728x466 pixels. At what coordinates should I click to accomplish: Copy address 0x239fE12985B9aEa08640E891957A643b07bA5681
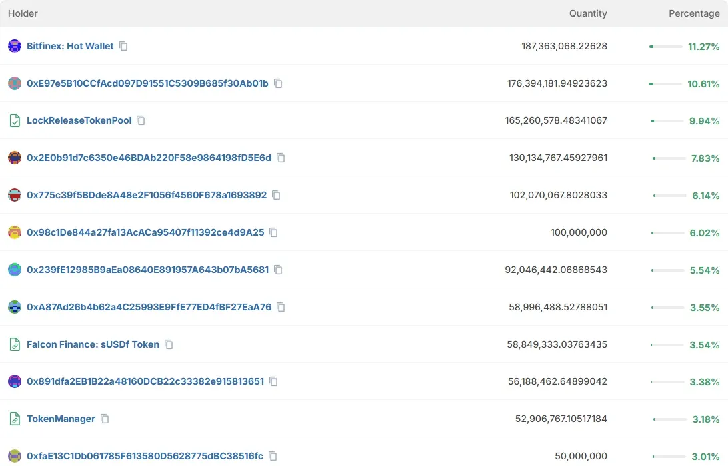click(x=278, y=270)
